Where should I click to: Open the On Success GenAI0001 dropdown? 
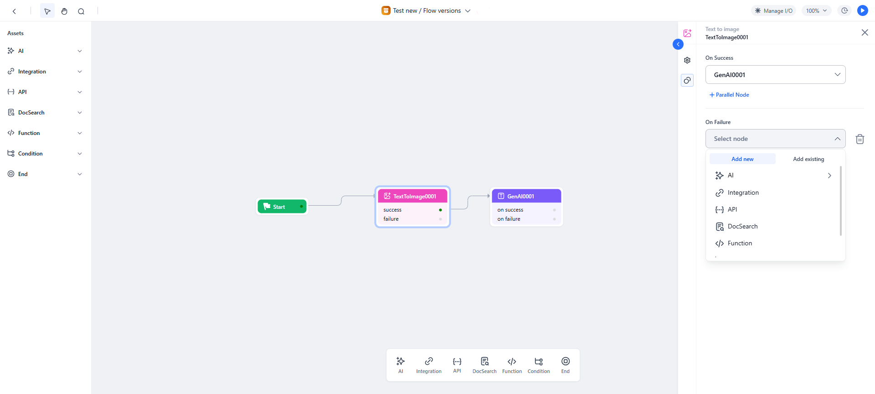pos(775,75)
